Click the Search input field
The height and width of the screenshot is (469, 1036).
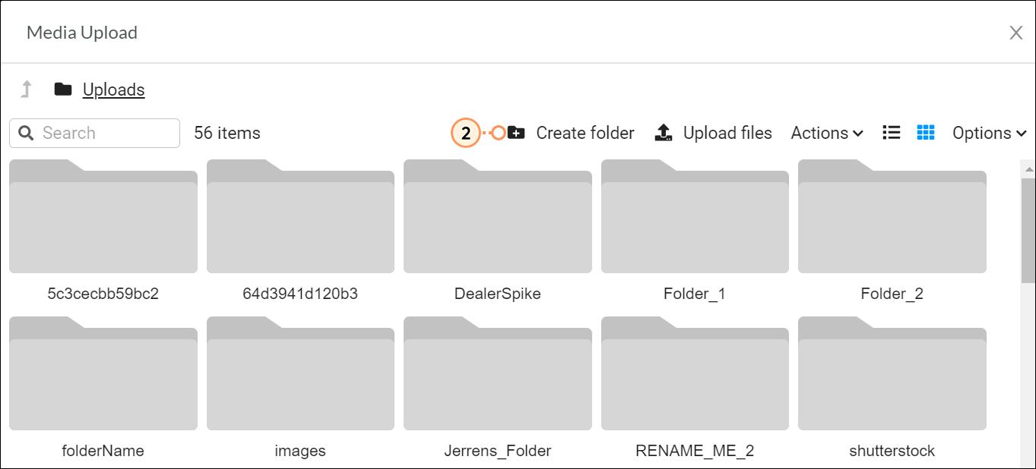click(x=95, y=133)
